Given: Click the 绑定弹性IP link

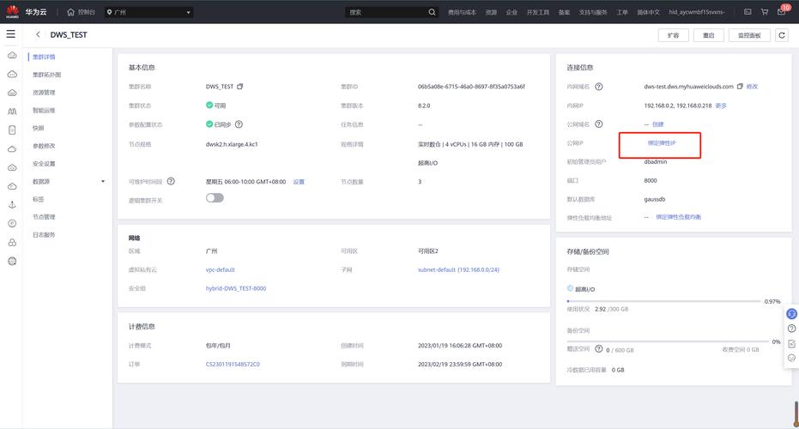Looking at the screenshot, I should coord(662,143).
